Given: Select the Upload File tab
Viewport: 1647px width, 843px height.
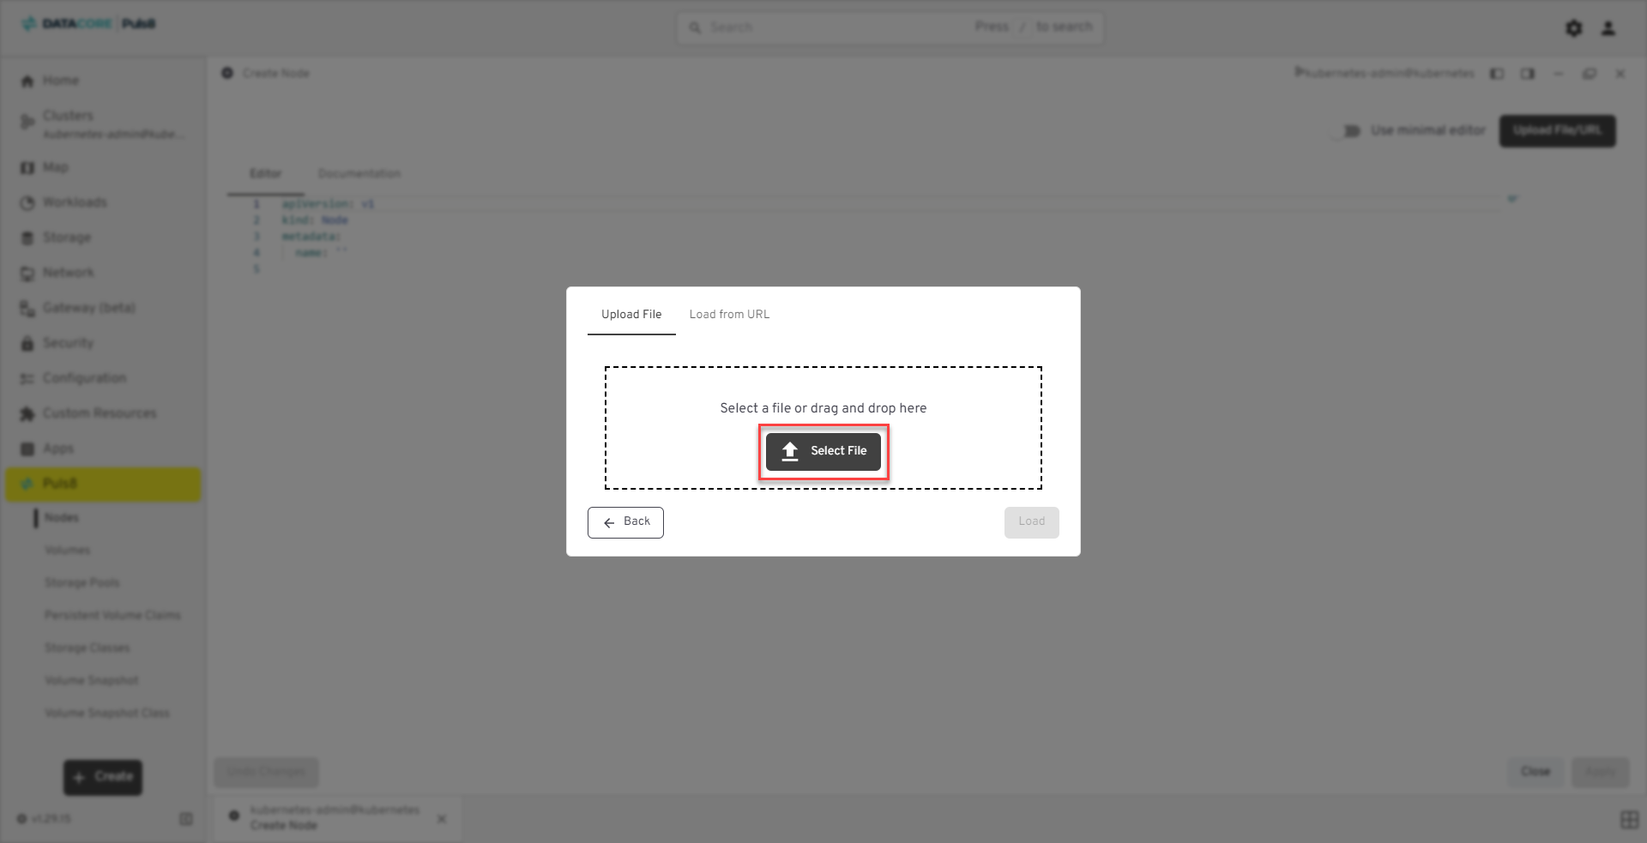Looking at the screenshot, I should click(631, 315).
